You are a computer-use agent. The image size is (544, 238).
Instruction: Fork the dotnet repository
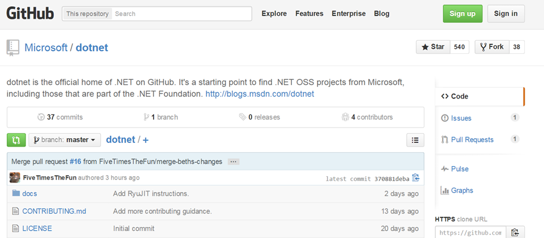[x=492, y=47]
